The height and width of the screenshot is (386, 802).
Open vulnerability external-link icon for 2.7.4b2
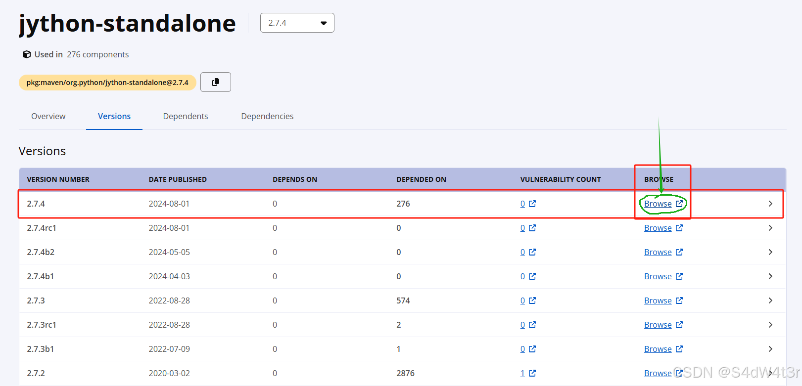pyautogui.click(x=532, y=252)
